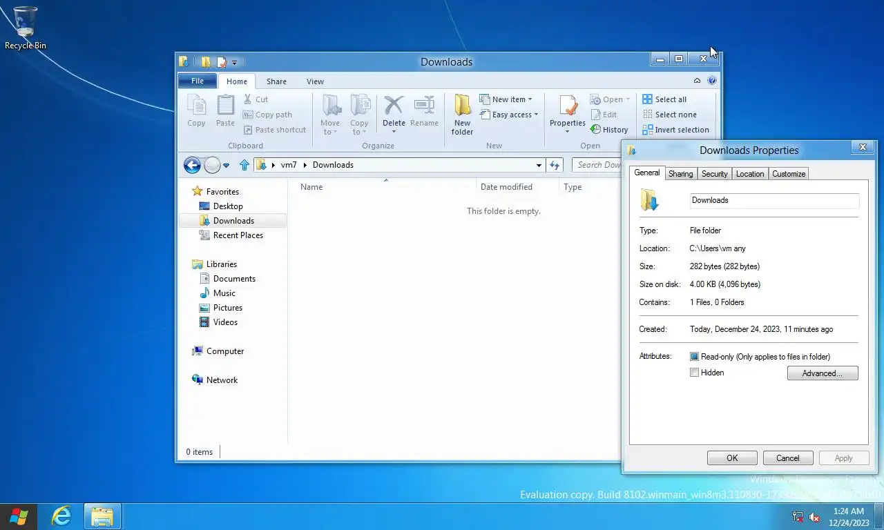Click Cancel in Downloads Properties
This screenshot has width=884, height=530.
pyautogui.click(x=787, y=458)
